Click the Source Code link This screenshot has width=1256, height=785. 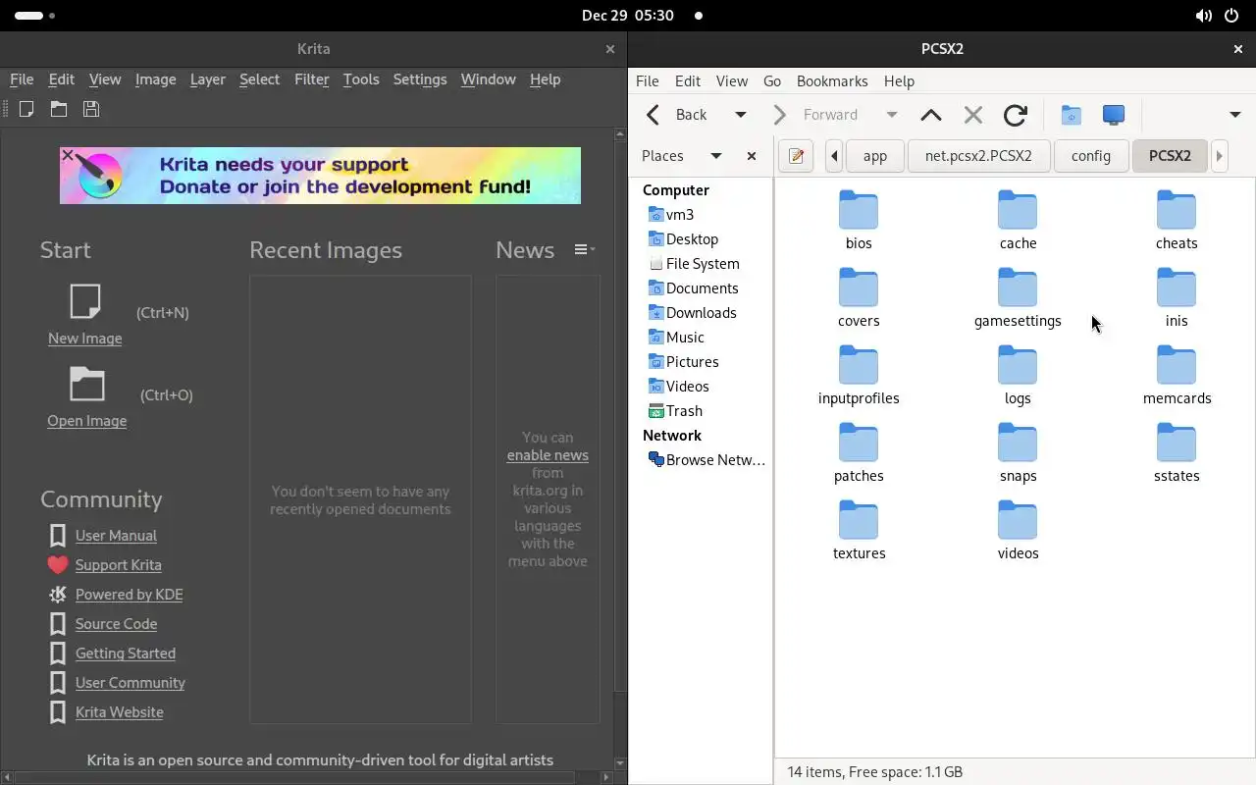tap(116, 624)
